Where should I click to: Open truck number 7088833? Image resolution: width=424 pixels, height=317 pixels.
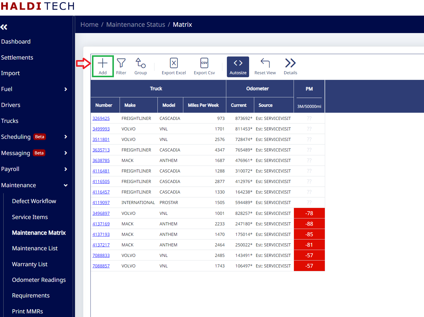click(x=101, y=255)
